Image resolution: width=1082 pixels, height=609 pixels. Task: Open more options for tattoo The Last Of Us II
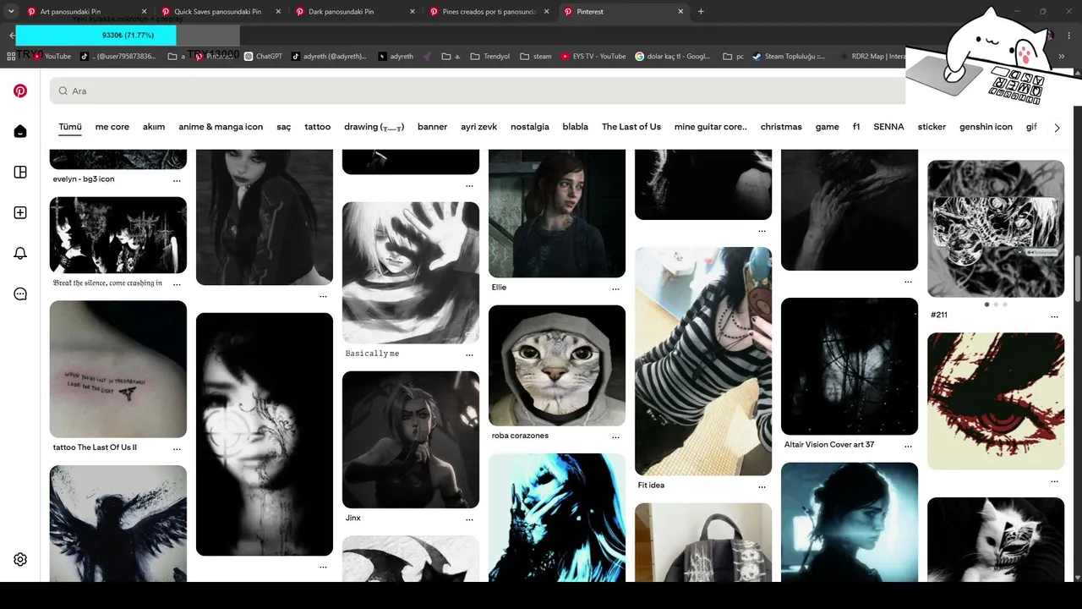(x=177, y=448)
